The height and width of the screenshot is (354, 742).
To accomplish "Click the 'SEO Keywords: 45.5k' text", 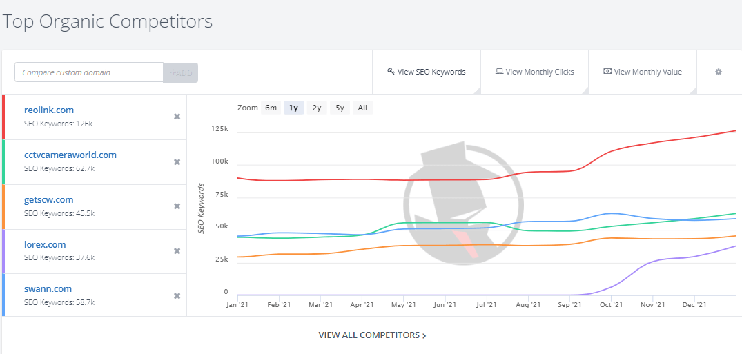I will click(59, 213).
